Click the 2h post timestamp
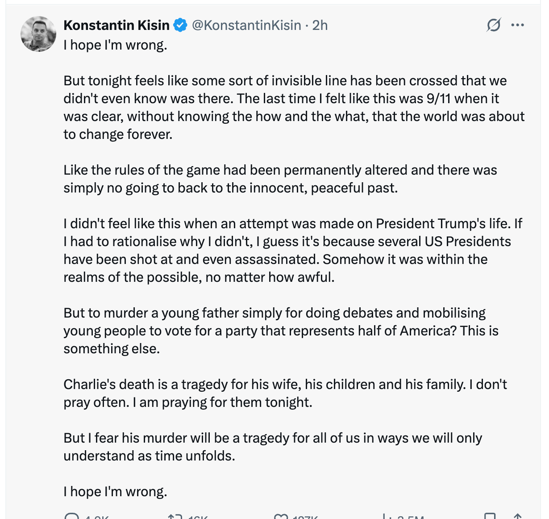549x519 pixels. click(x=320, y=25)
